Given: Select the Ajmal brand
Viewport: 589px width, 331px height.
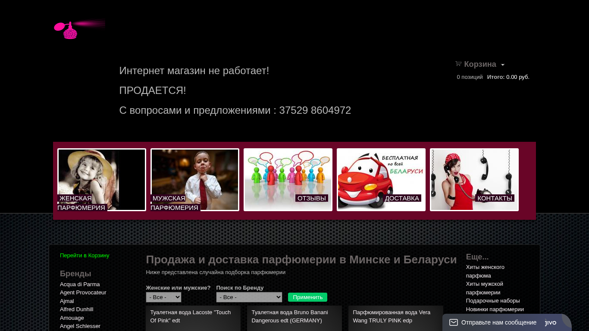Looking at the screenshot, I should tap(67, 301).
